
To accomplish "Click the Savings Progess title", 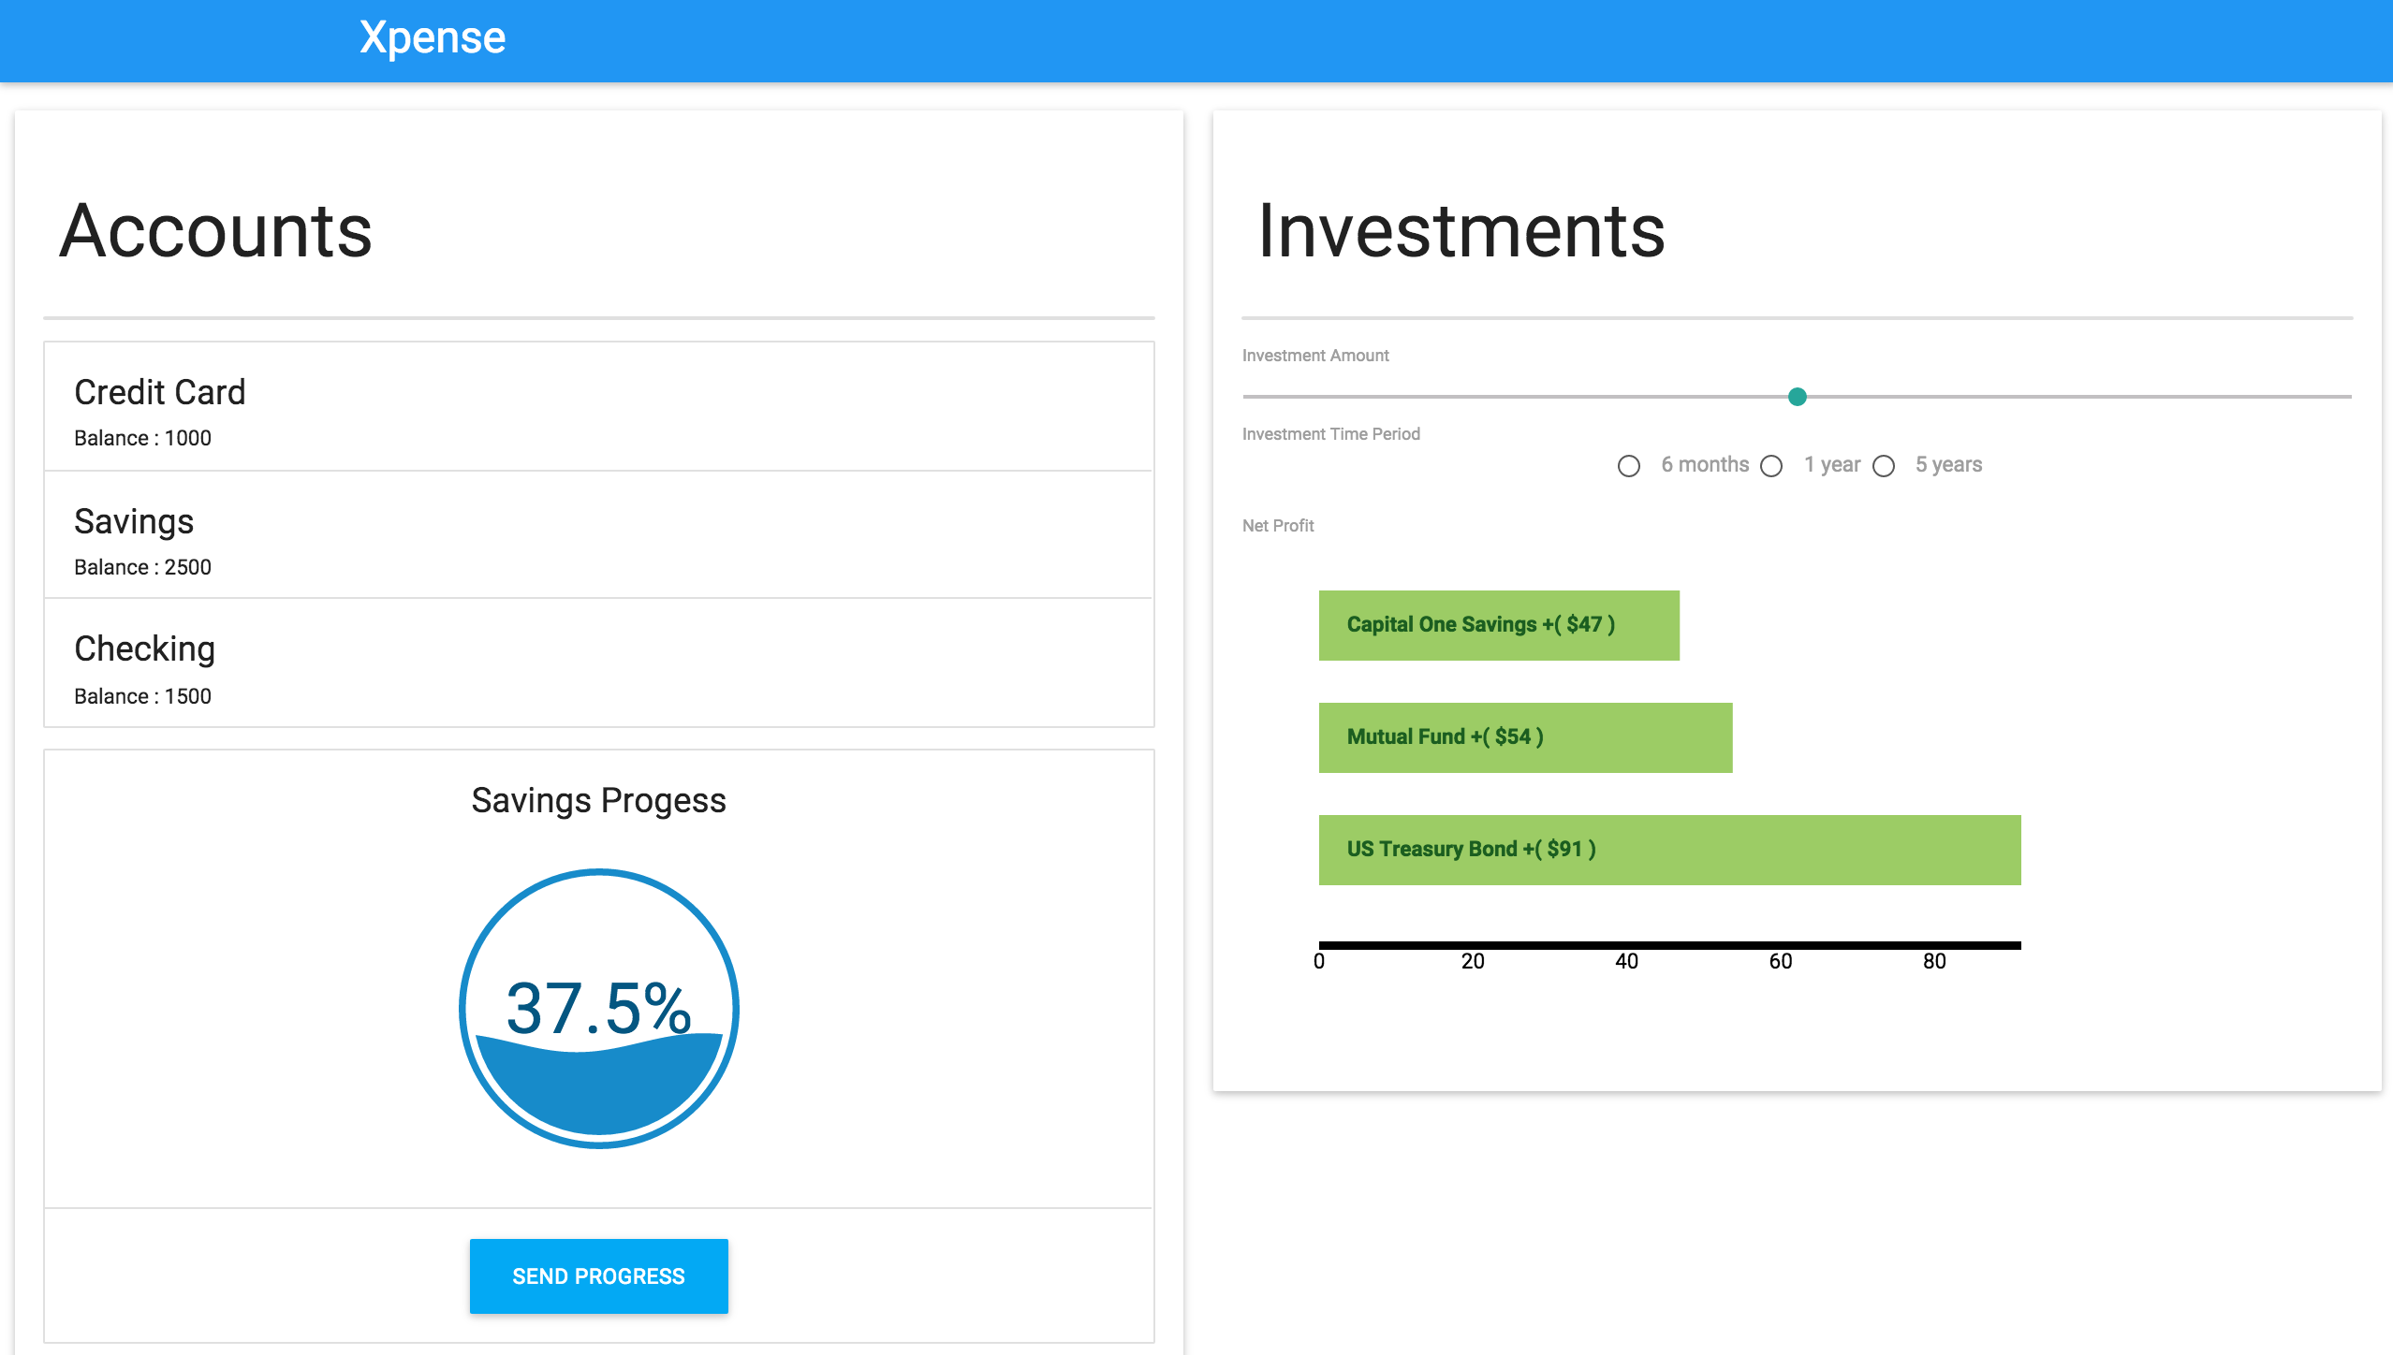I will 598,801.
